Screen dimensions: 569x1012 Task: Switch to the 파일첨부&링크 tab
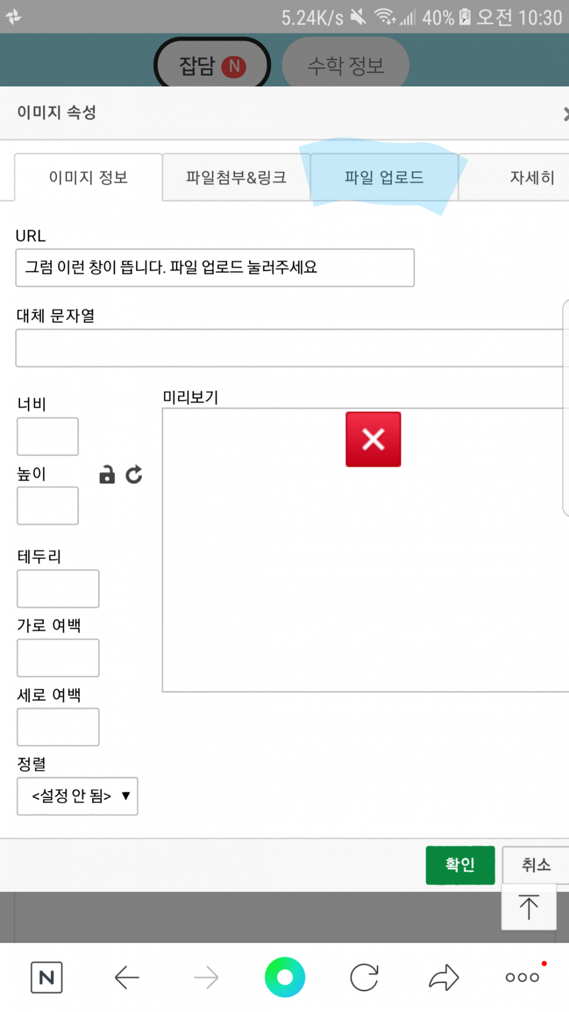click(x=236, y=177)
